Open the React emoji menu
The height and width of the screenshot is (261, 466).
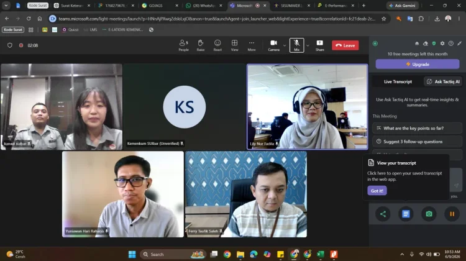click(x=217, y=45)
